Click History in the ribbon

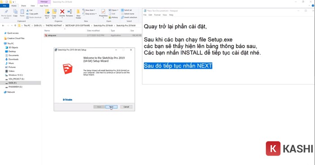point(113,17)
